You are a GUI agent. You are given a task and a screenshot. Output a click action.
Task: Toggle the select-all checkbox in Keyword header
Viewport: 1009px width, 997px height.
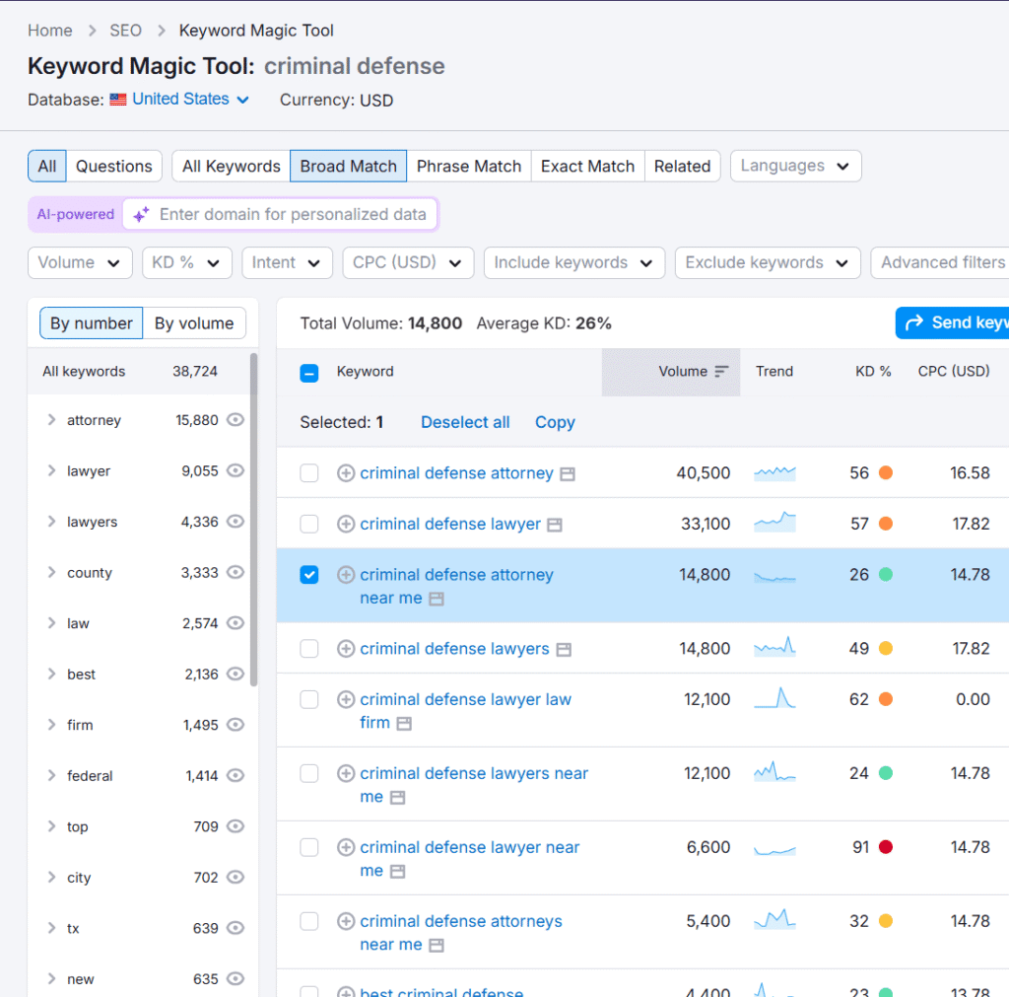[x=308, y=373]
